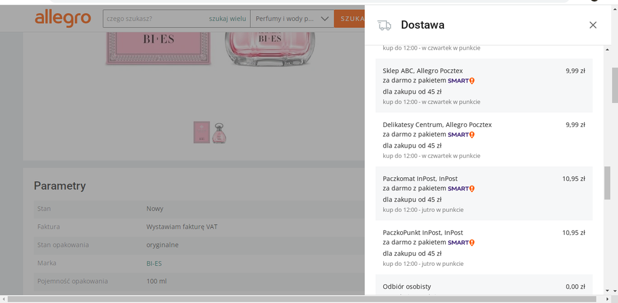Click 'kup do 12:00 - jutro' under Paczkomat InPost
Viewport: 618px width, 303px height.
click(423, 210)
